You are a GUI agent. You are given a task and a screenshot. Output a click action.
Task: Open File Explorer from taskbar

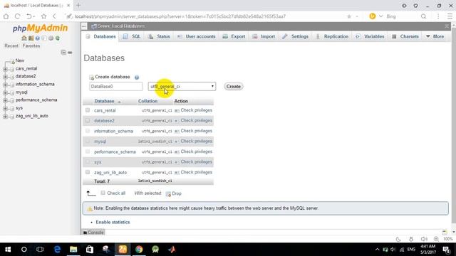pyautogui.click(x=73, y=250)
